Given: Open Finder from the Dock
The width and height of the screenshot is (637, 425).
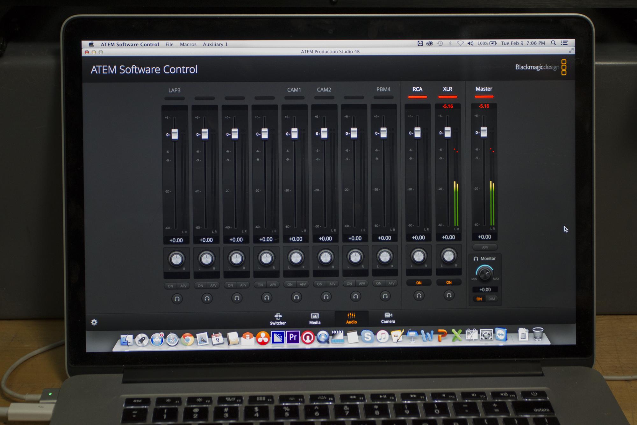Looking at the screenshot, I should pyautogui.click(x=126, y=340).
